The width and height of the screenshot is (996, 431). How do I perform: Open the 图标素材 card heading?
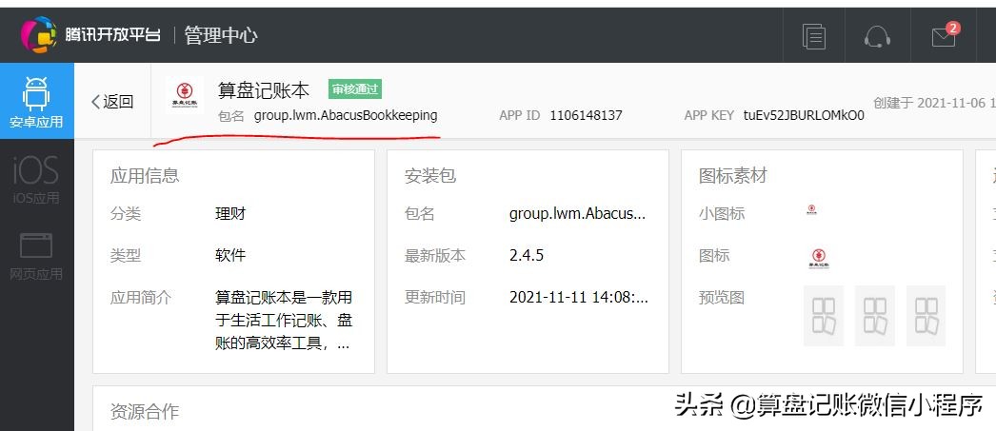[x=733, y=175]
